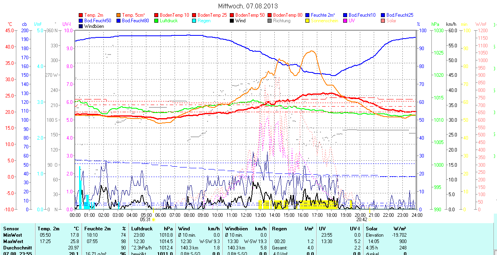
Task: Click the Luftdruck column header in table
Action: [142, 229]
